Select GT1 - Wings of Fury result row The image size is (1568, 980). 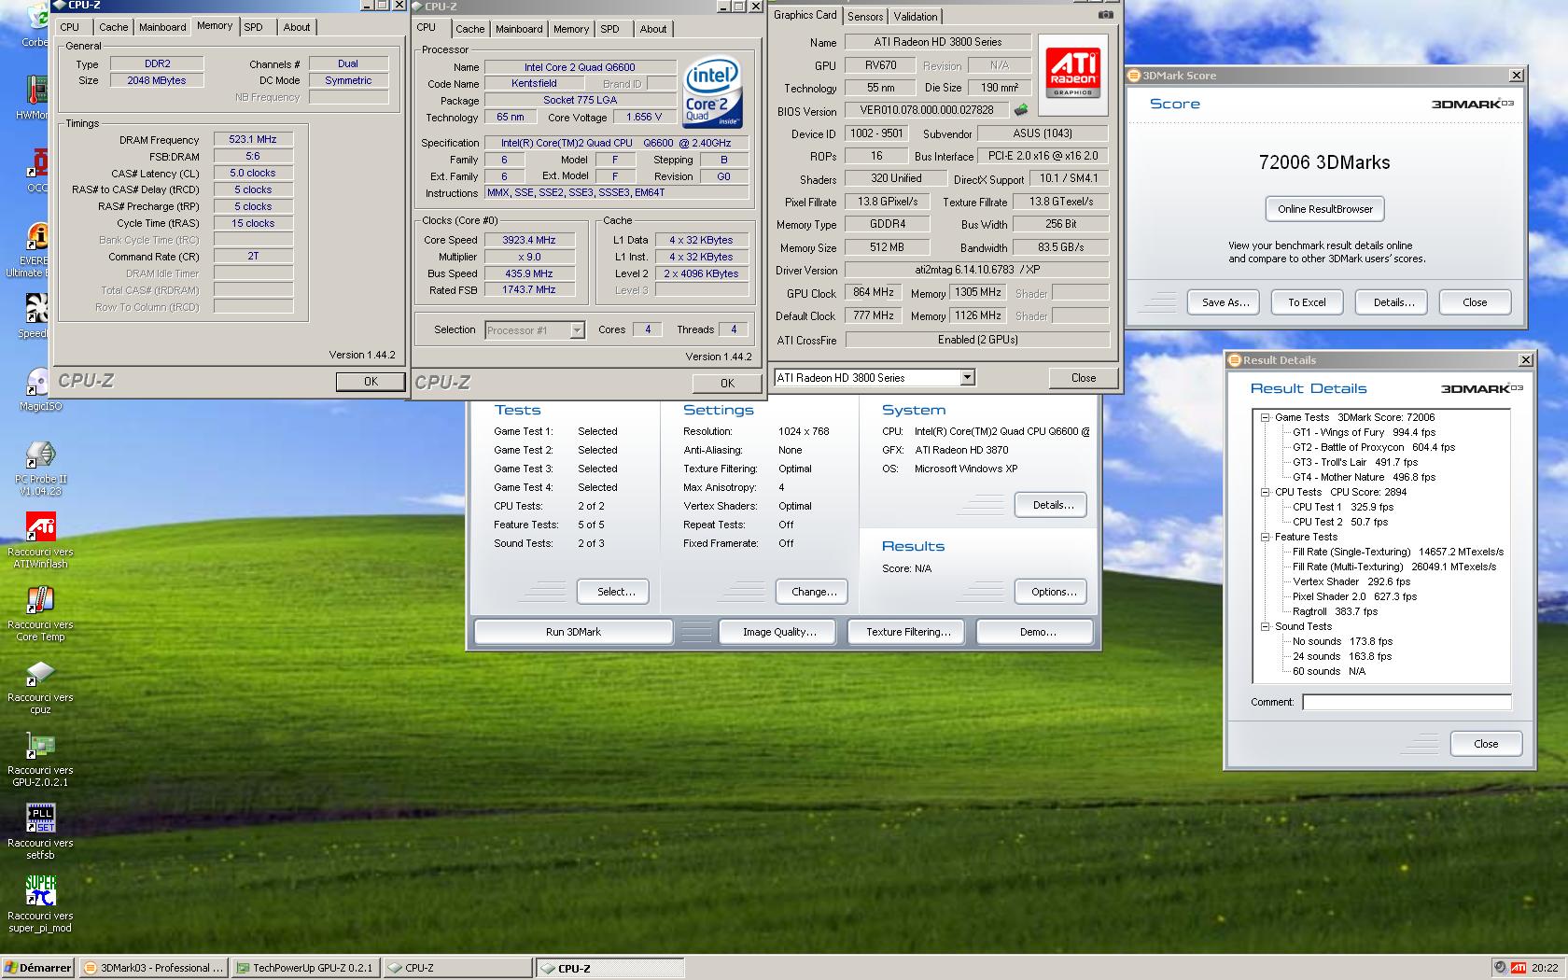(x=1364, y=432)
